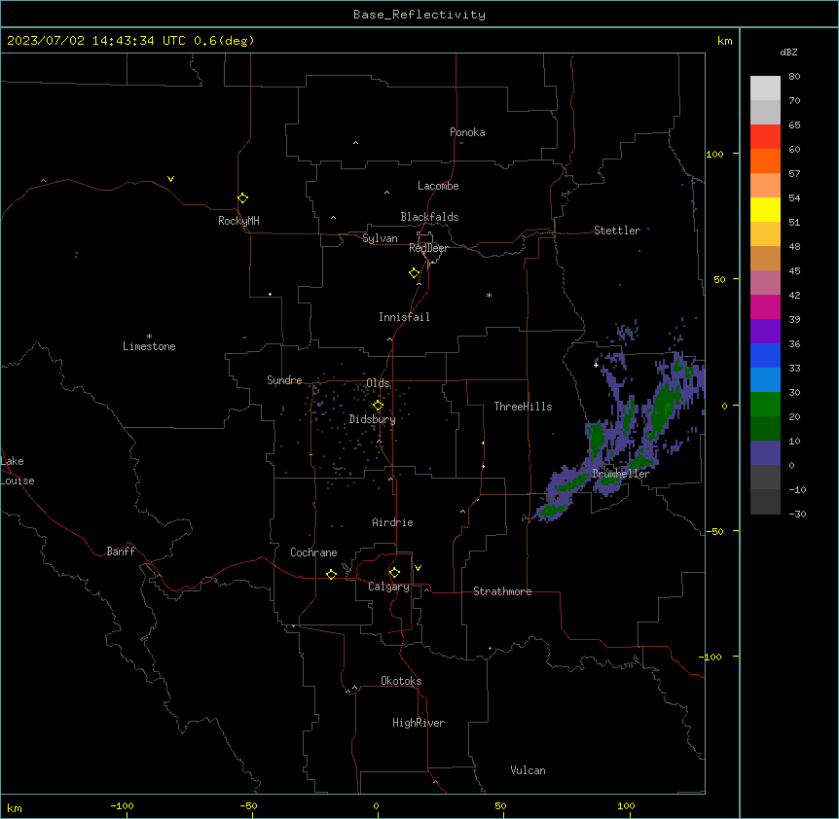Image resolution: width=839 pixels, height=819 pixels.
Task: Pick the purple swatch between 39 and 36 dBZ
Action: coord(765,332)
